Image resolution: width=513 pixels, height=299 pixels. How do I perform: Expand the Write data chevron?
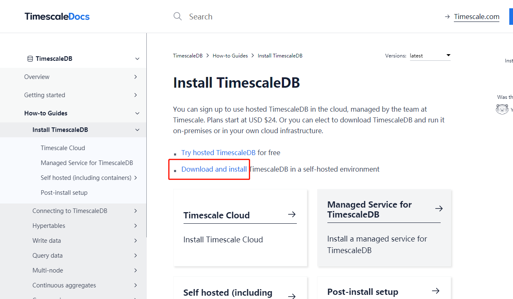tap(136, 241)
